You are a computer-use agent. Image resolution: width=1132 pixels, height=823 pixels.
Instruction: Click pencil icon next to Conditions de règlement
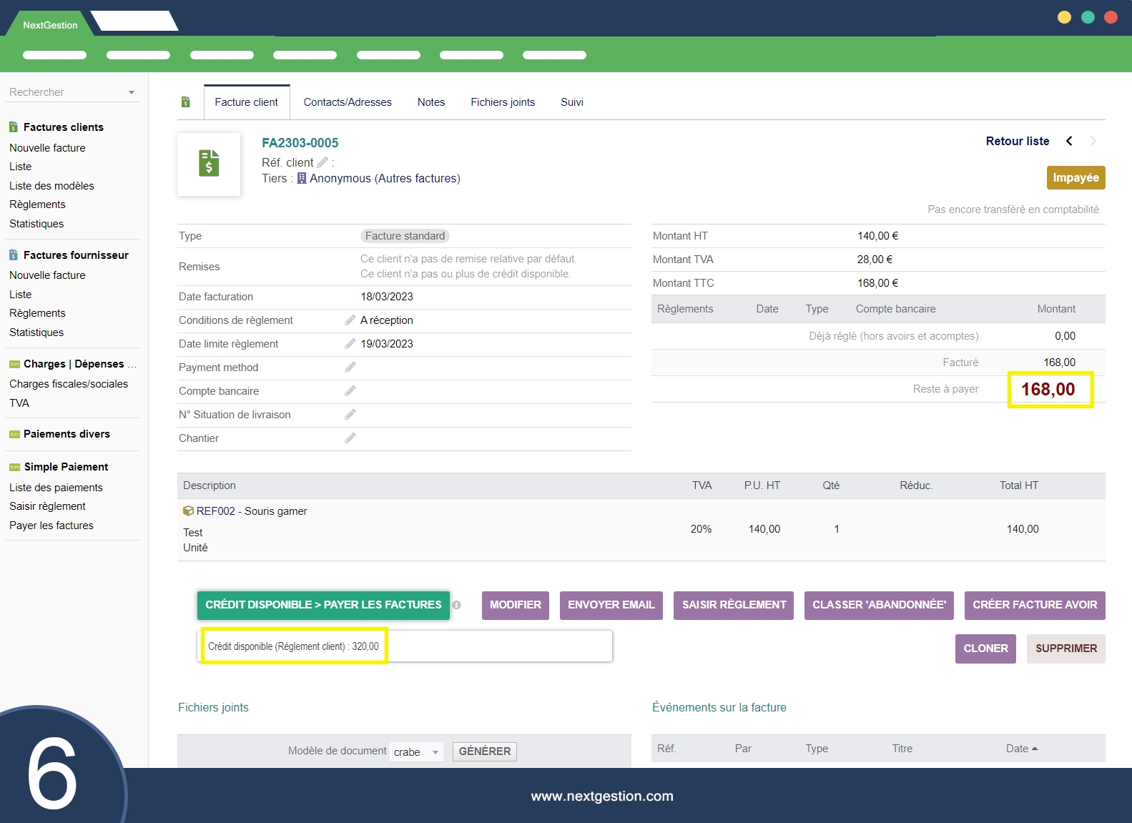point(350,320)
